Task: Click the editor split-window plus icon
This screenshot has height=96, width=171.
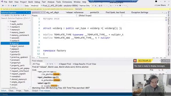Action: [166, 18]
